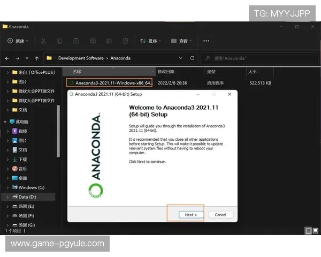Click Development Software in the address breadcrumb
Image resolution: width=321 pixels, height=257 pixels.
click(81, 58)
